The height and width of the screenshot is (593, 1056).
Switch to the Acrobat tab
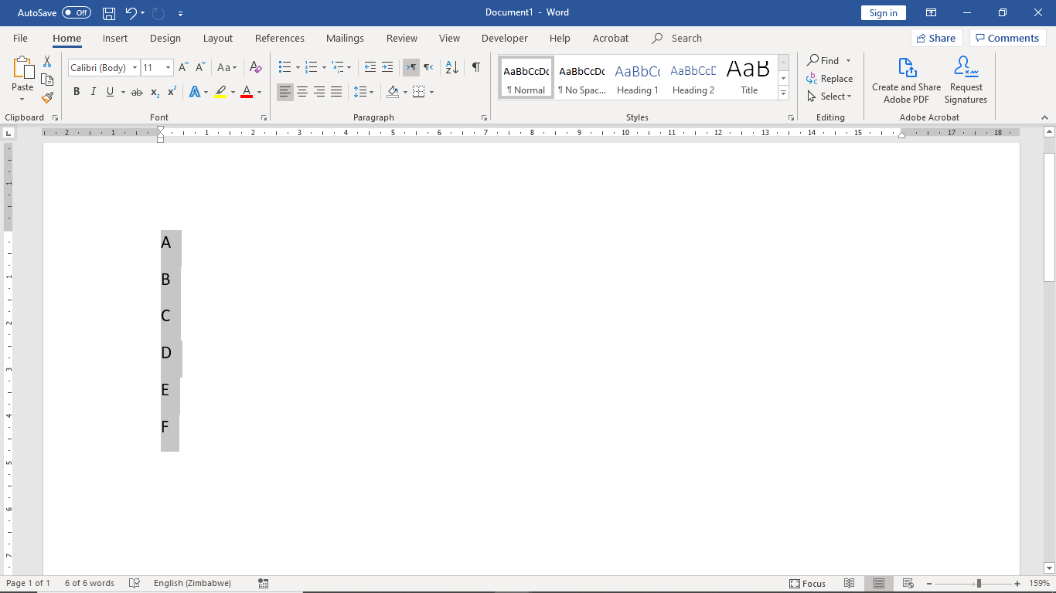click(x=611, y=38)
